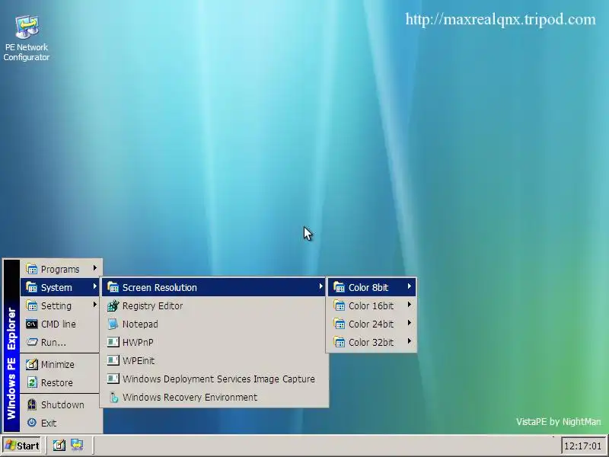Image resolution: width=609 pixels, height=457 pixels.
Task: Click the Programs folder icon in Start menu
Action: coord(31,269)
